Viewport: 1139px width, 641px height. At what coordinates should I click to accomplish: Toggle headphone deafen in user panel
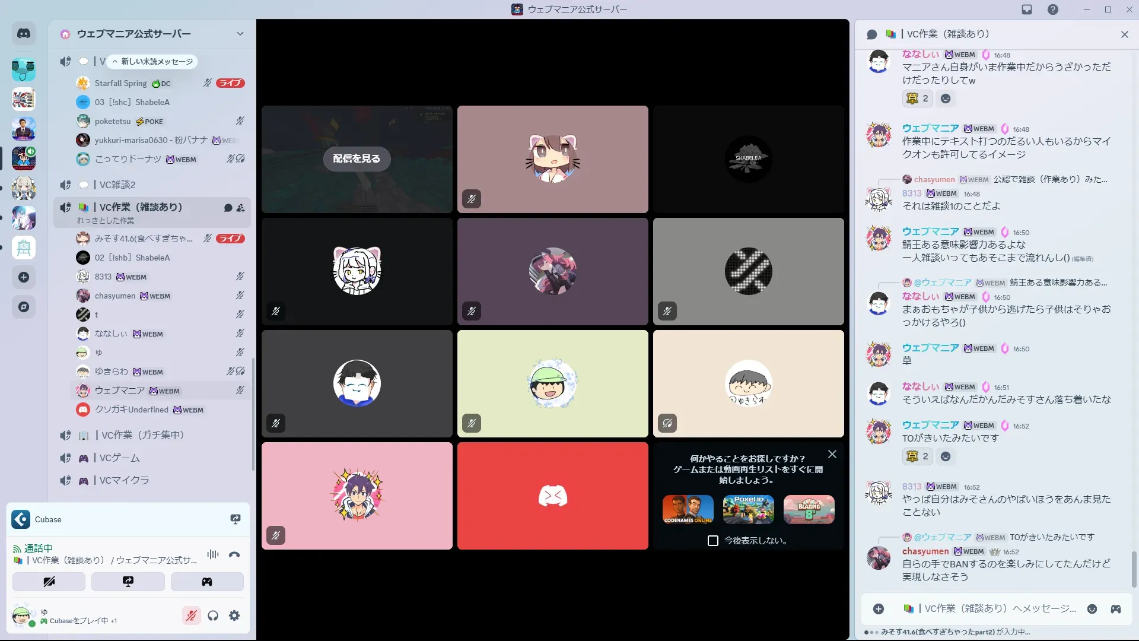[x=213, y=615]
